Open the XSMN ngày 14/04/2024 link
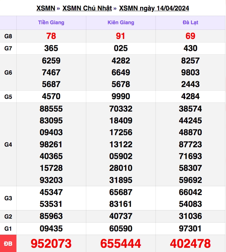Image resolution: width=226 pixels, height=252 pixels. tap(154, 8)
